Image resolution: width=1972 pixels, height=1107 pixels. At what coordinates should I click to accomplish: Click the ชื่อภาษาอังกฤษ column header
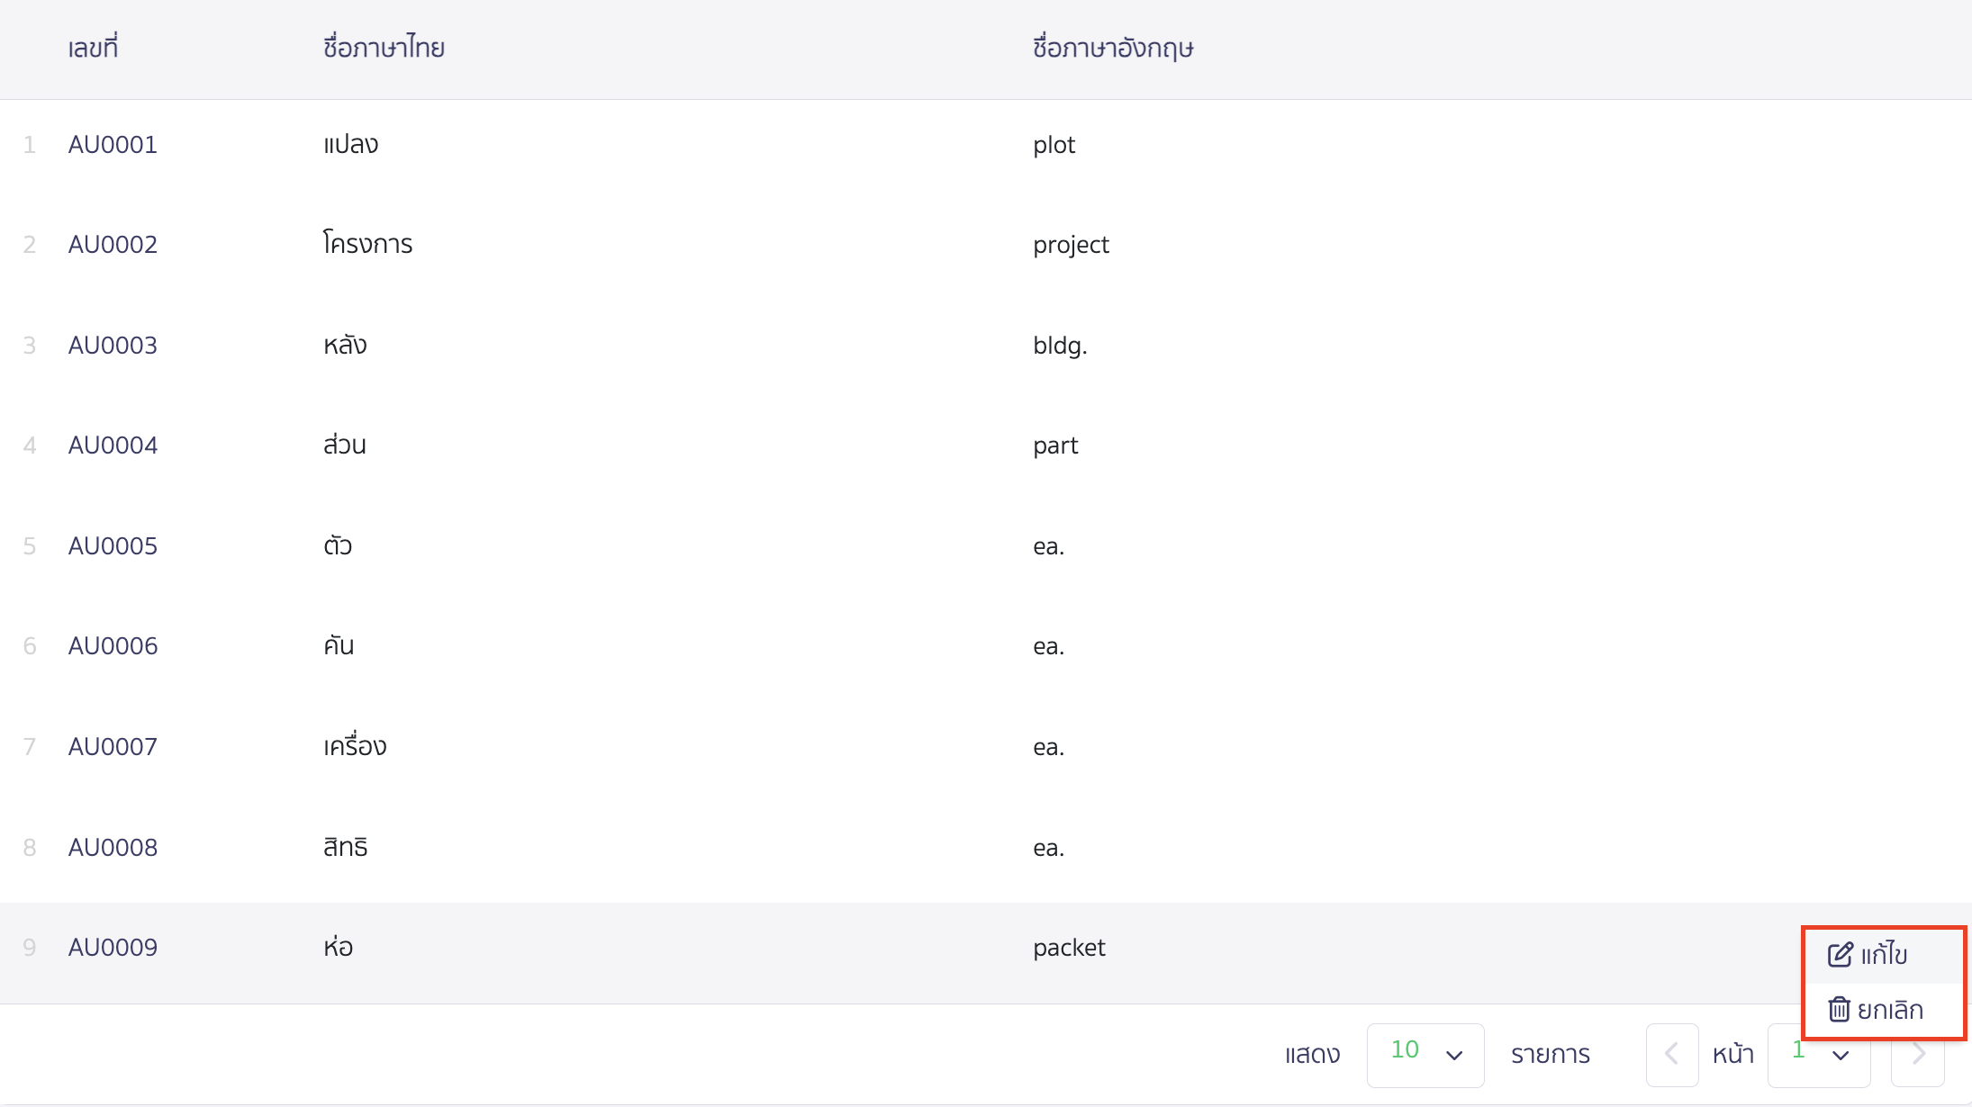tap(1112, 48)
